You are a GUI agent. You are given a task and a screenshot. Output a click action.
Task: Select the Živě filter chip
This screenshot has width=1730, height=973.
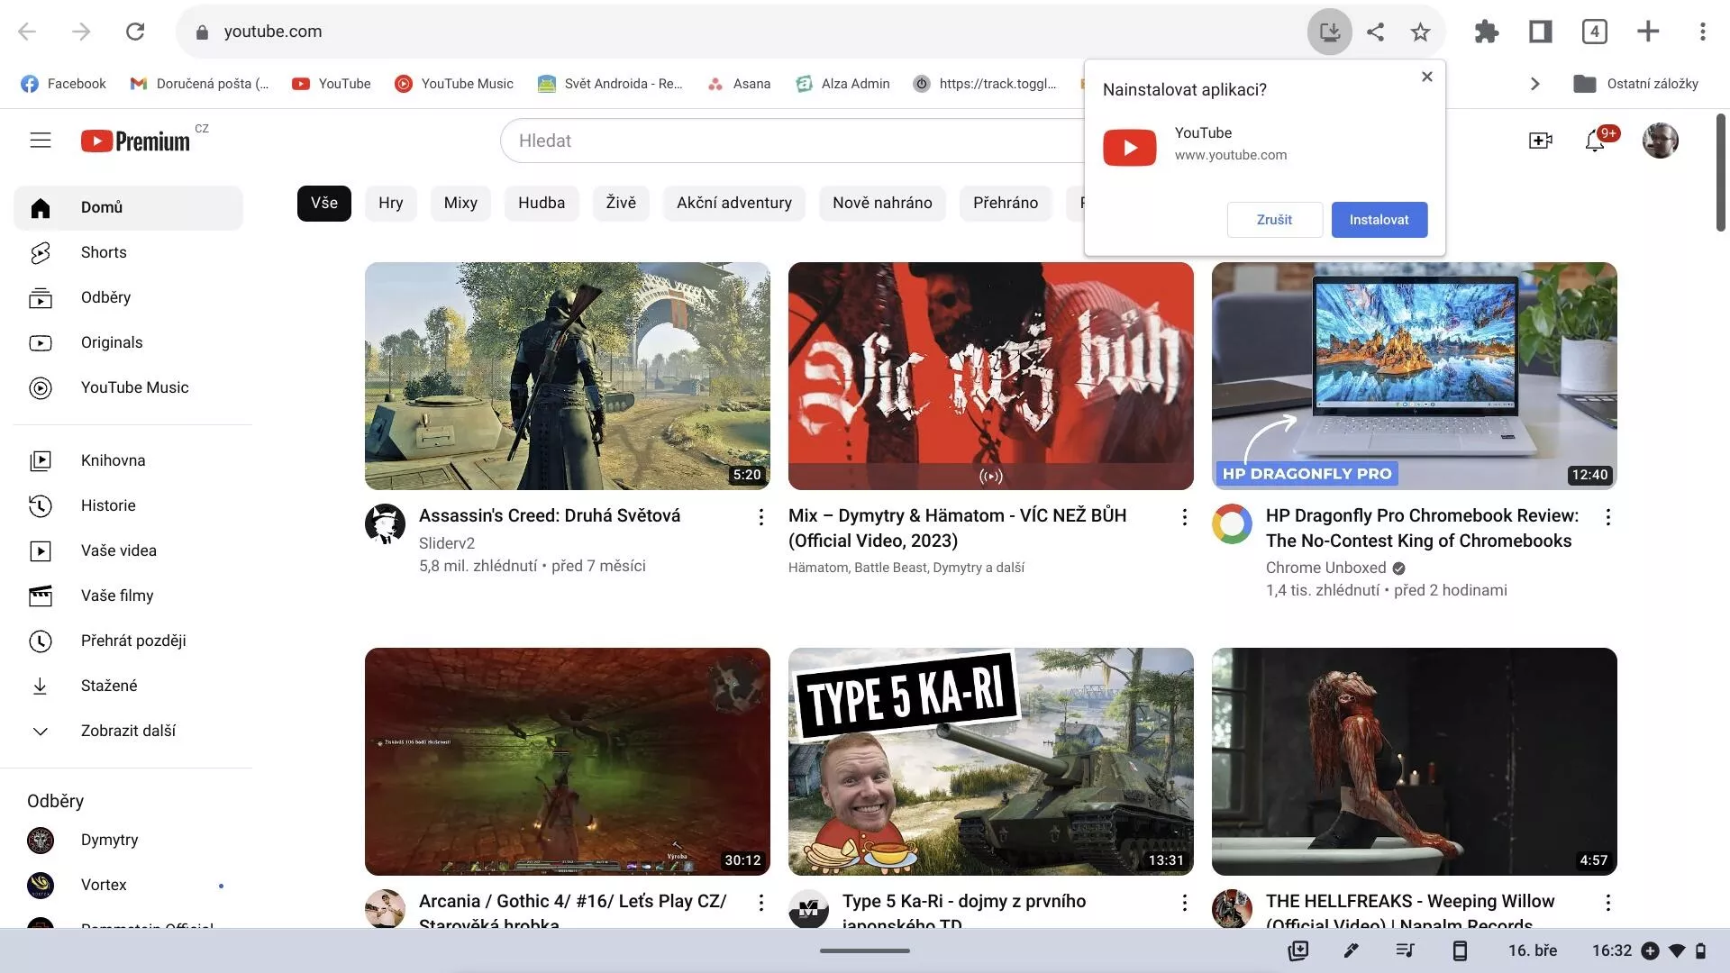click(x=621, y=203)
